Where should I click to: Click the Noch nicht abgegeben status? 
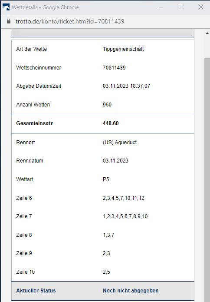point(131,291)
